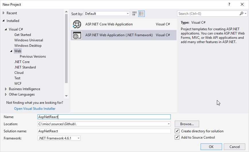The width and height of the screenshot is (249, 152).
Task: Click the Browse... button
Action: pyautogui.click(x=187, y=124)
